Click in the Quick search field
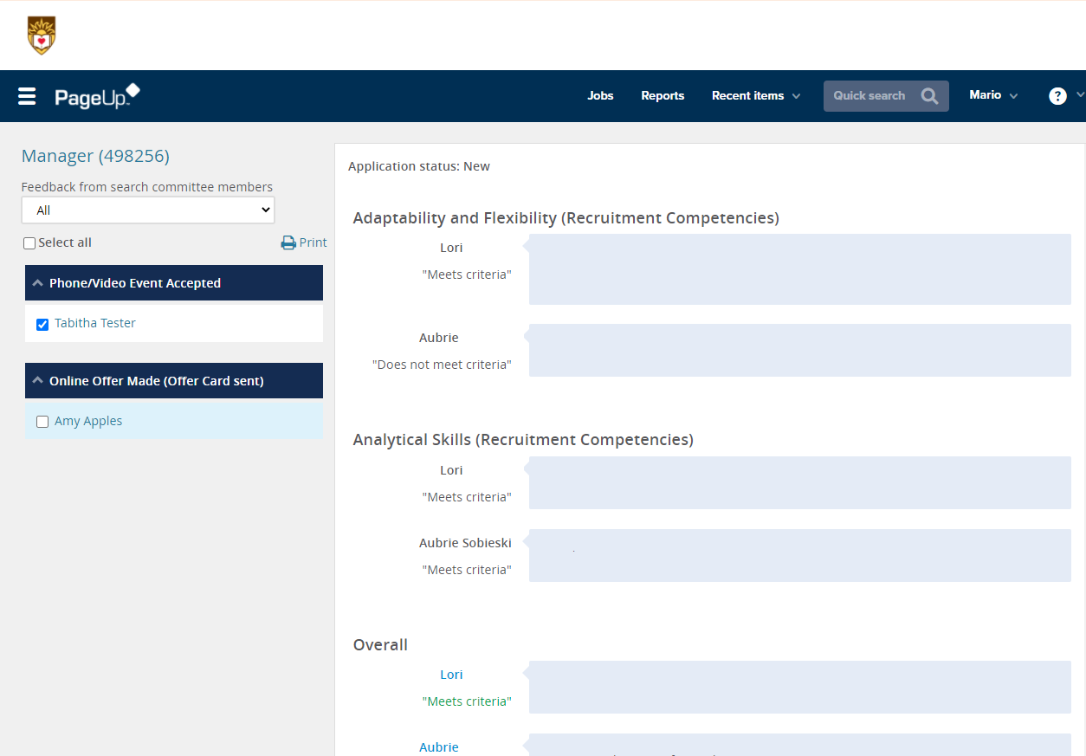1086x756 pixels. (x=869, y=96)
